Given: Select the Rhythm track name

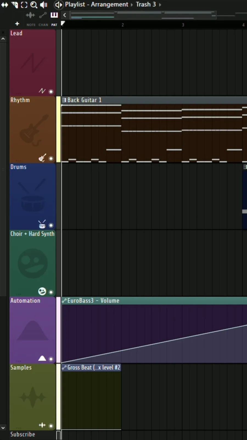Looking at the screenshot, I should click(20, 100).
